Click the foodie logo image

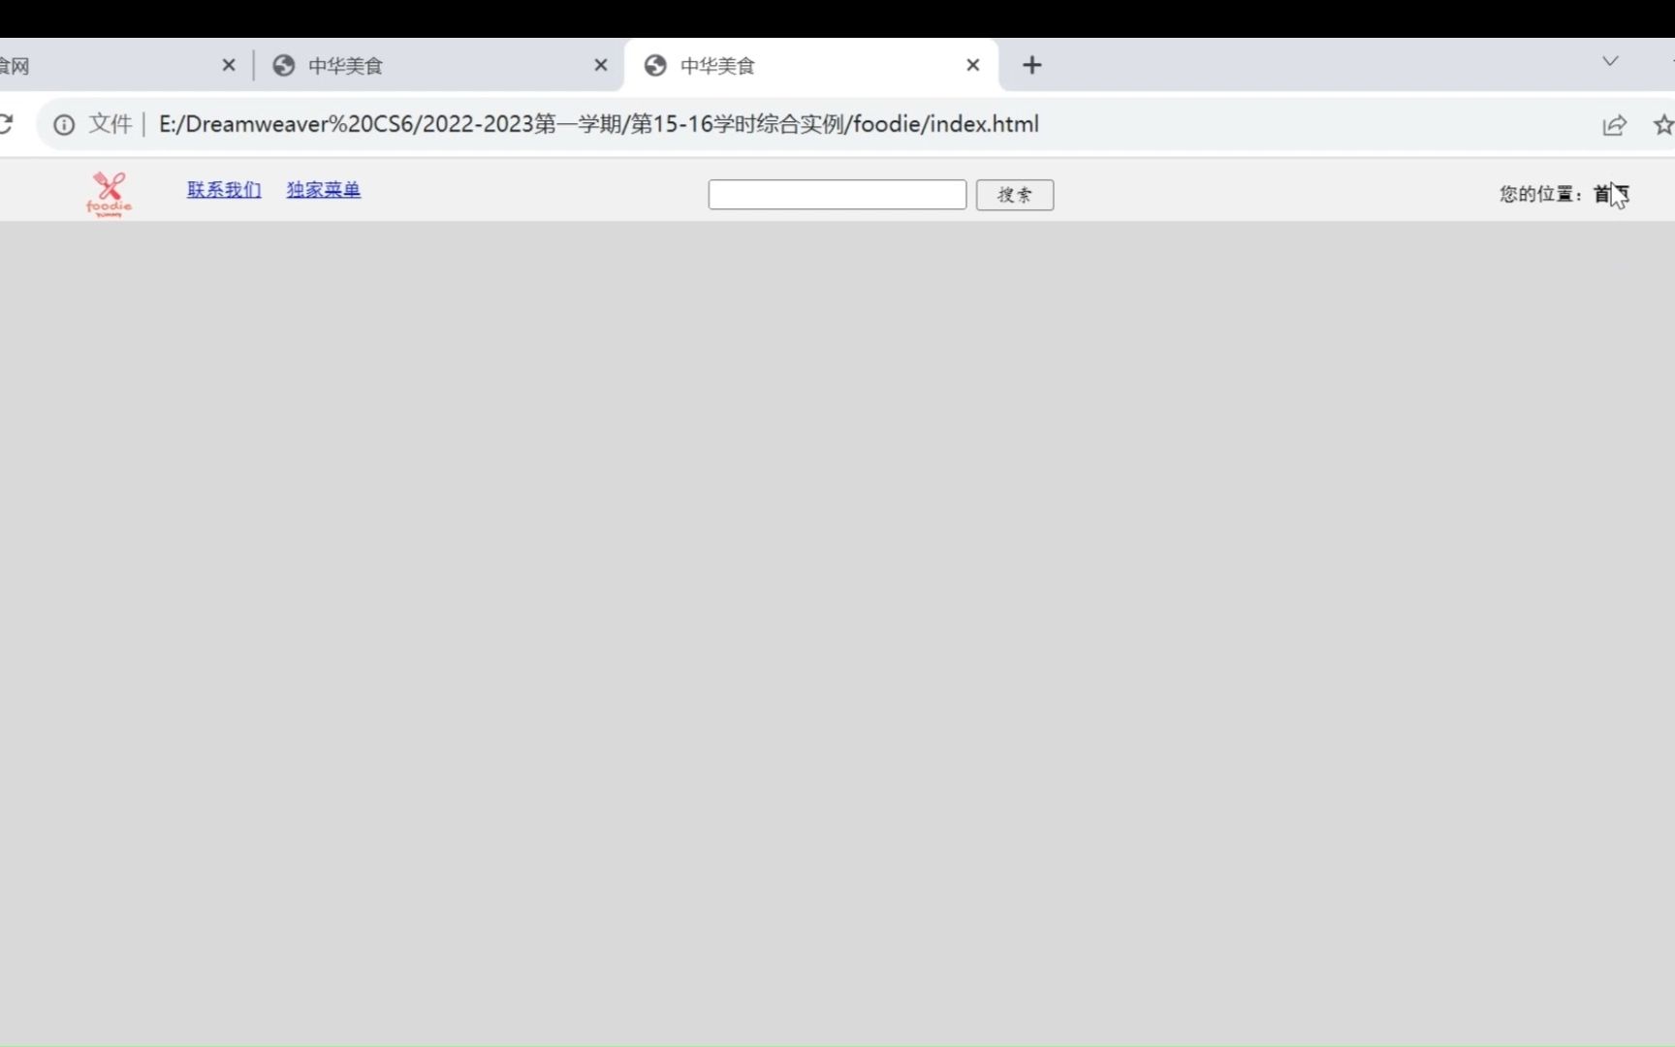click(x=109, y=193)
